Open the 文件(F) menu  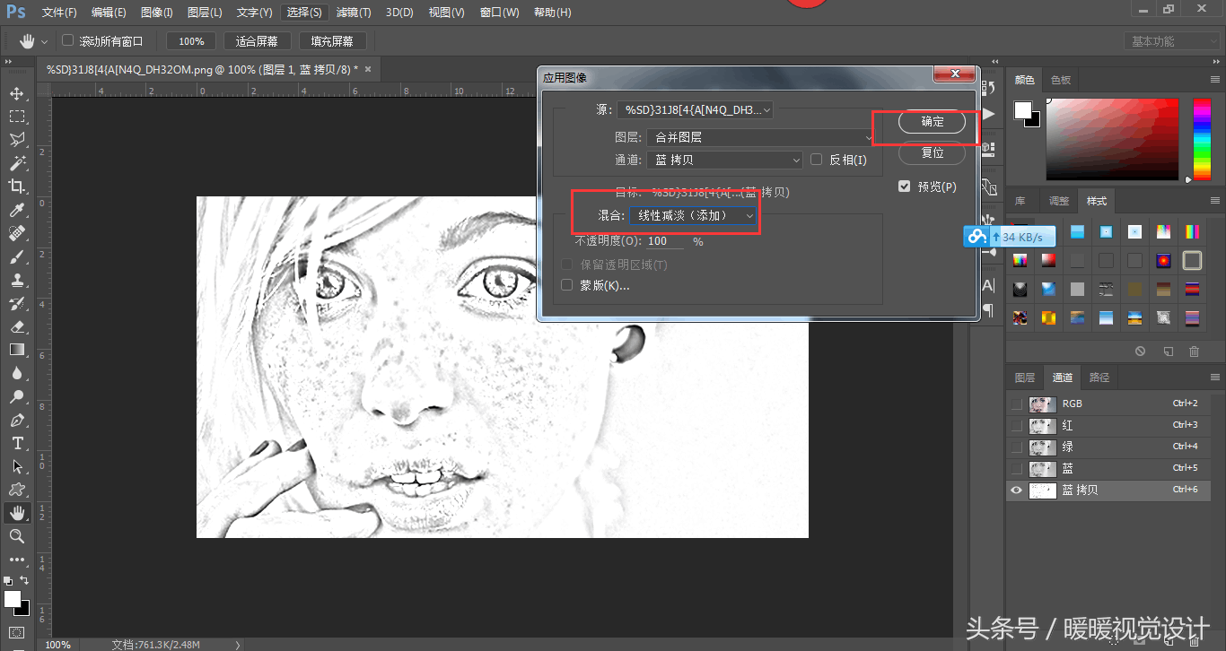[x=60, y=13]
